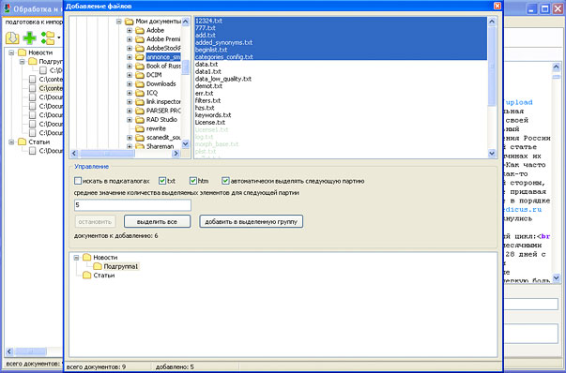The image size is (566, 373).
Task: Select the link inspector folder
Action: (x=163, y=101)
